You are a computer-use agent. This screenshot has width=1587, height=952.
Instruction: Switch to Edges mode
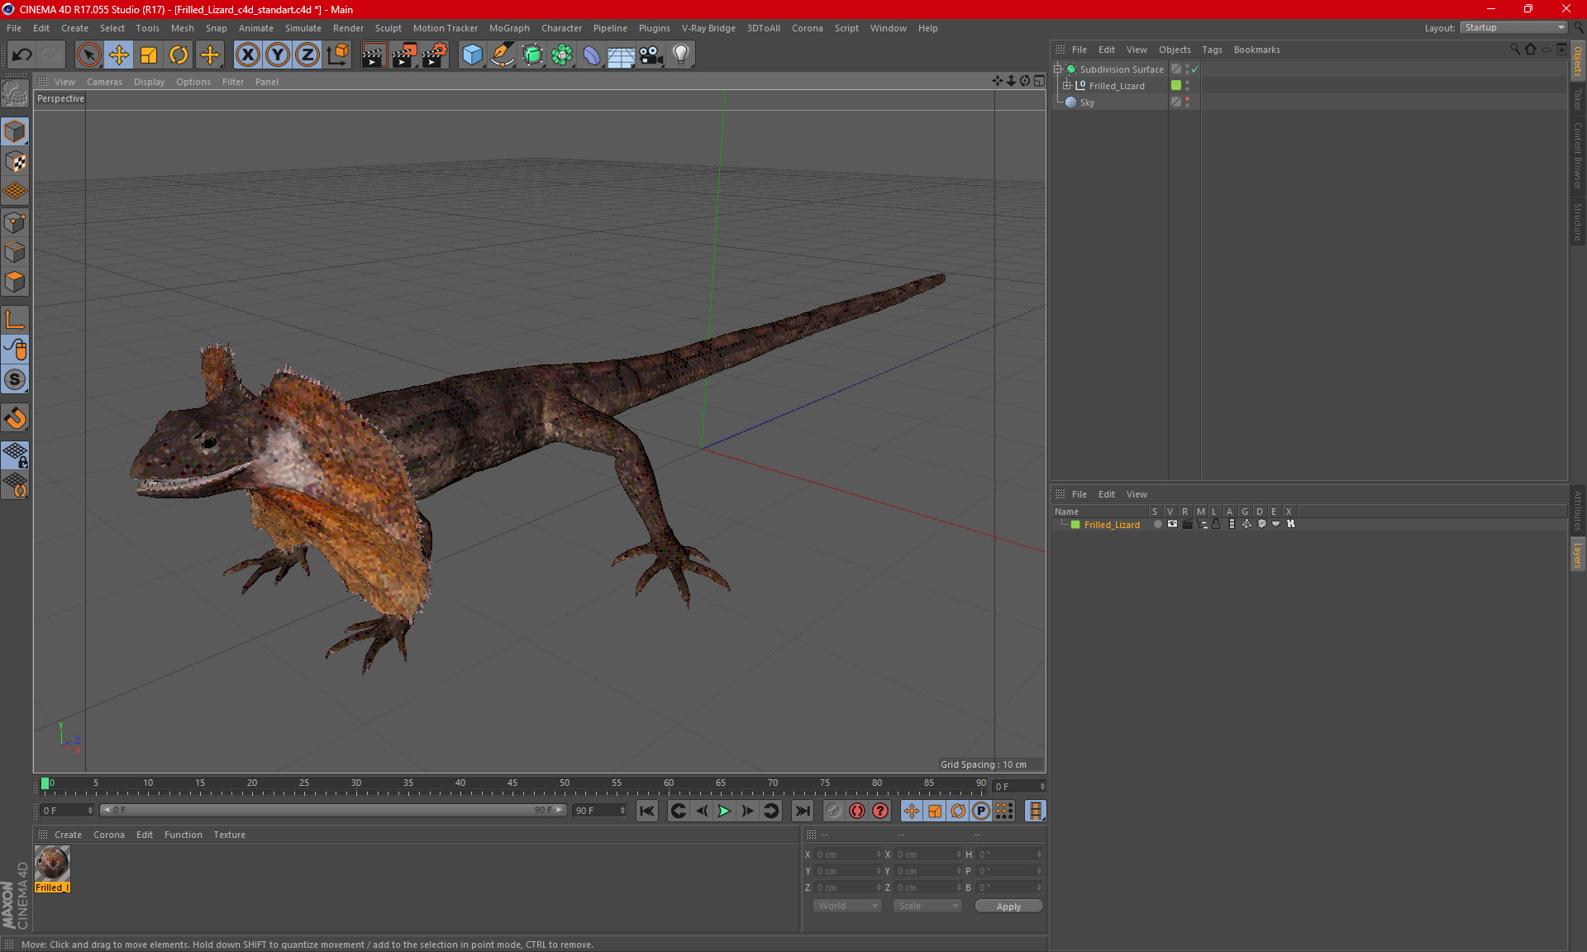tap(15, 252)
